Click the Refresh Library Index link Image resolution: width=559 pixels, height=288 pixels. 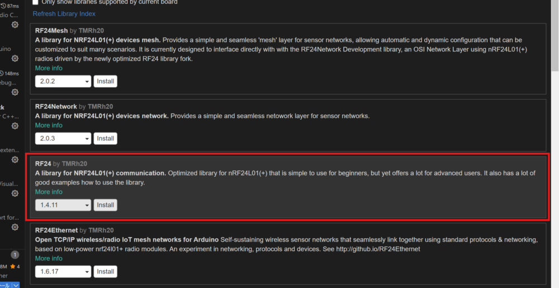click(64, 13)
